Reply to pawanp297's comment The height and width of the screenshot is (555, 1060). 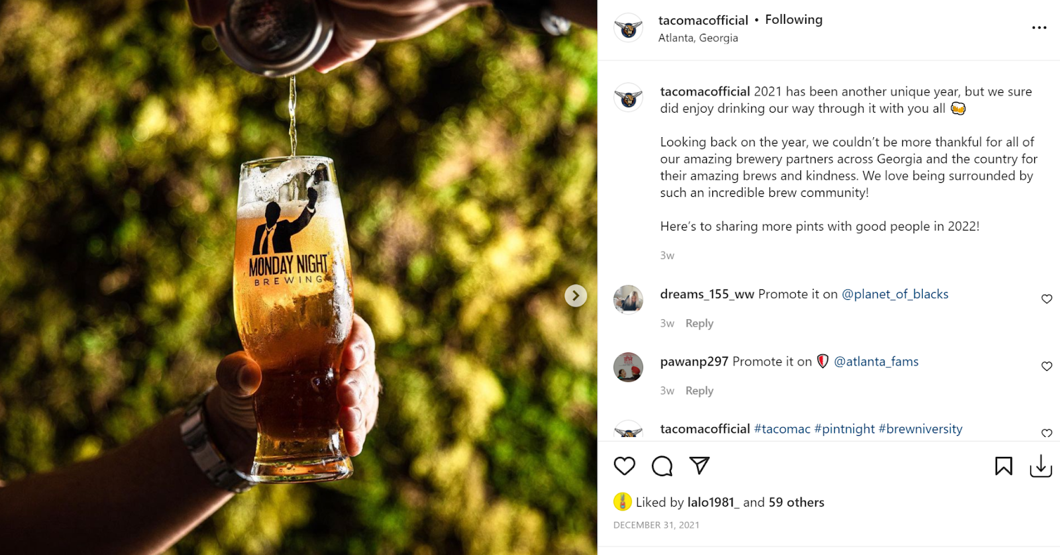699,391
